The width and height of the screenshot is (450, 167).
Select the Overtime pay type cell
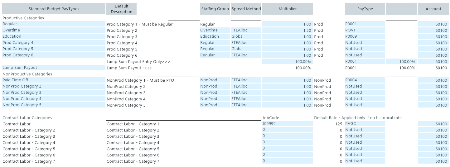(54, 30)
